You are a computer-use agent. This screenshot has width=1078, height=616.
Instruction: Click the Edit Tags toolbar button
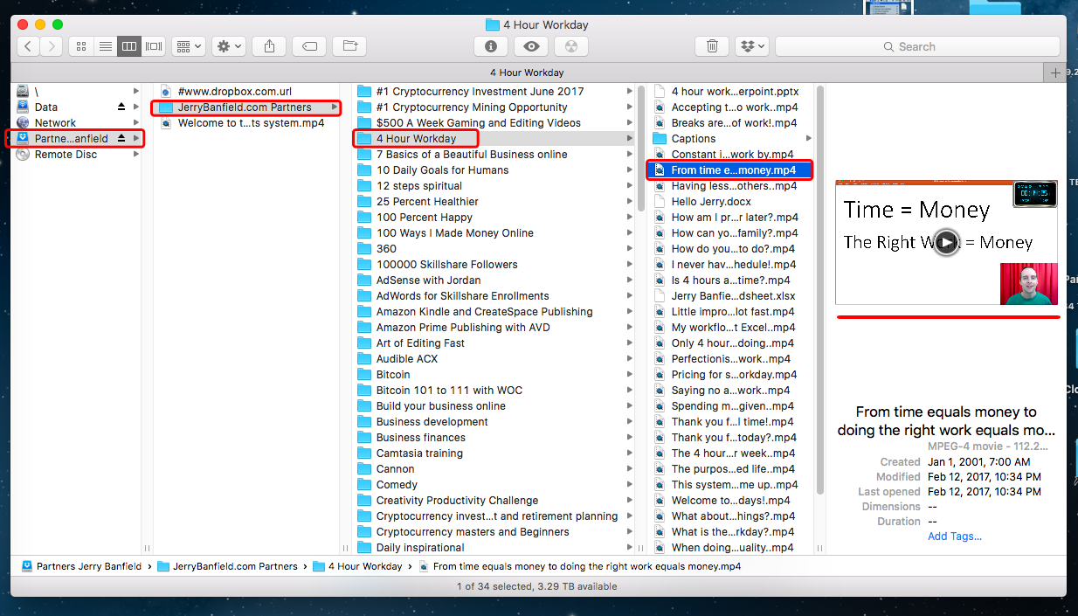tap(309, 46)
